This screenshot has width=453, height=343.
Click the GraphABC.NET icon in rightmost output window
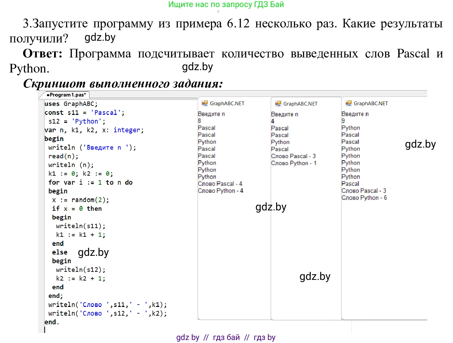pyautogui.click(x=349, y=103)
